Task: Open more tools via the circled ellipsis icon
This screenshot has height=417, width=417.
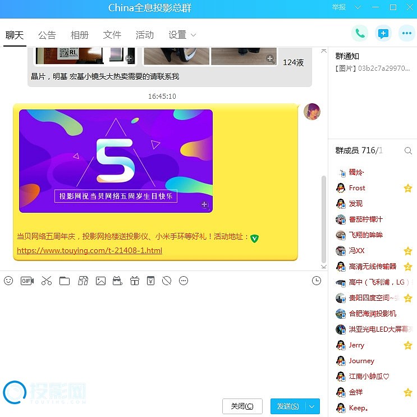Action: (x=184, y=281)
